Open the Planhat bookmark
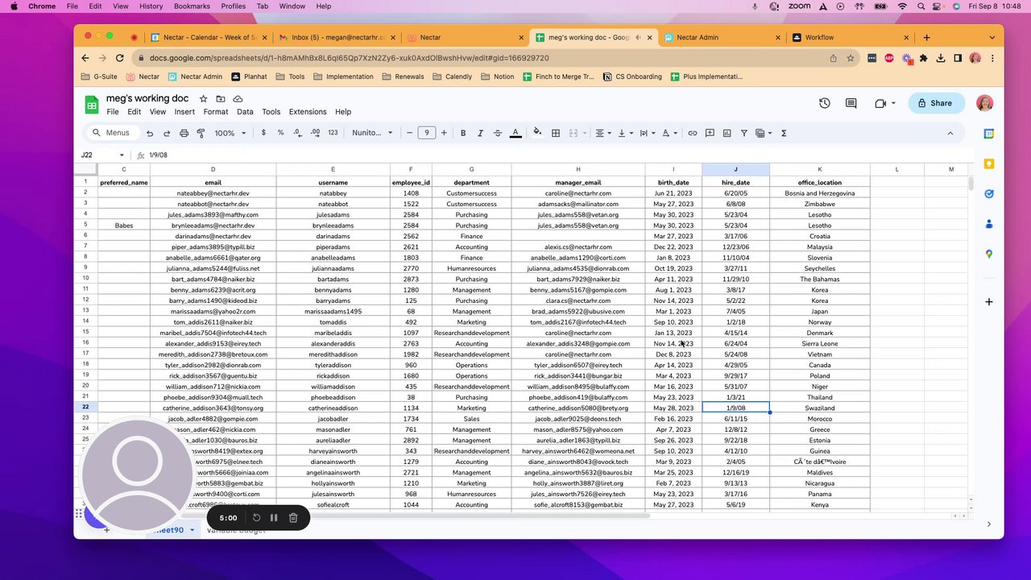The image size is (1031, 580). pyautogui.click(x=250, y=77)
